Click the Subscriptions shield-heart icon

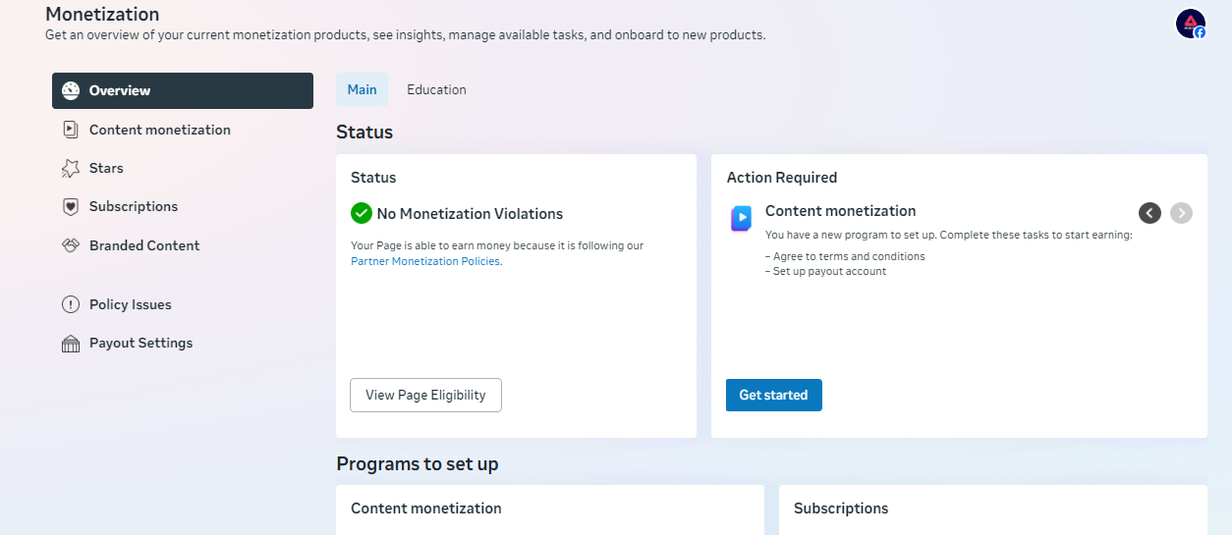click(71, 207)
